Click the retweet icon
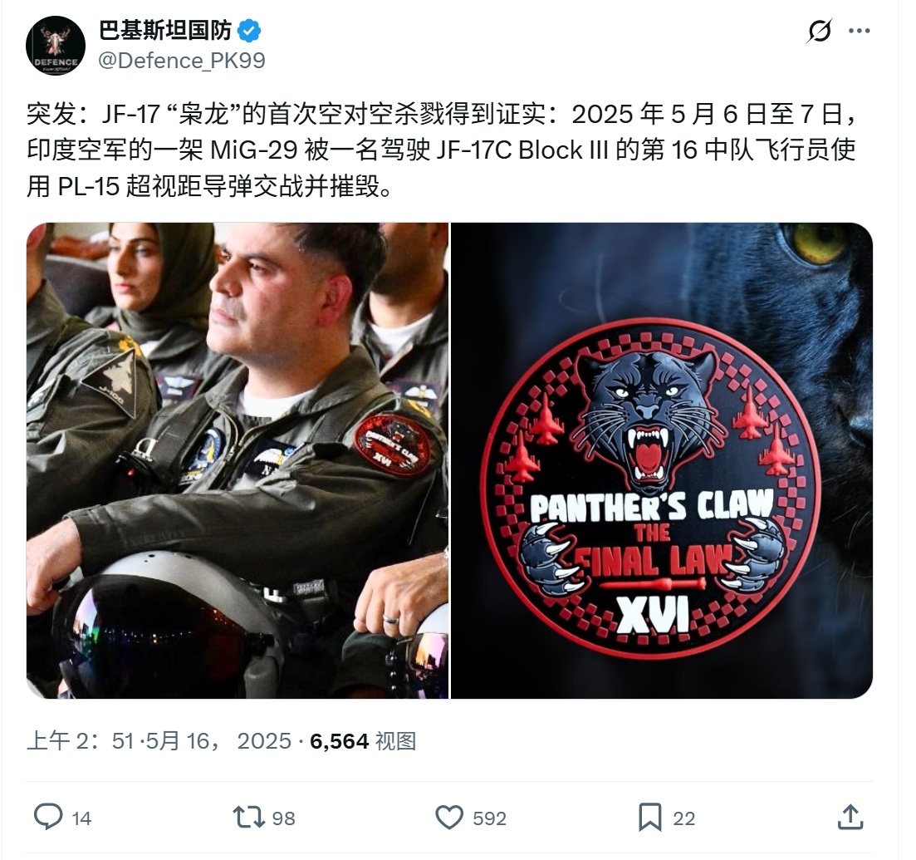This screenshot has width=916, height=860. tap(249, 817)
